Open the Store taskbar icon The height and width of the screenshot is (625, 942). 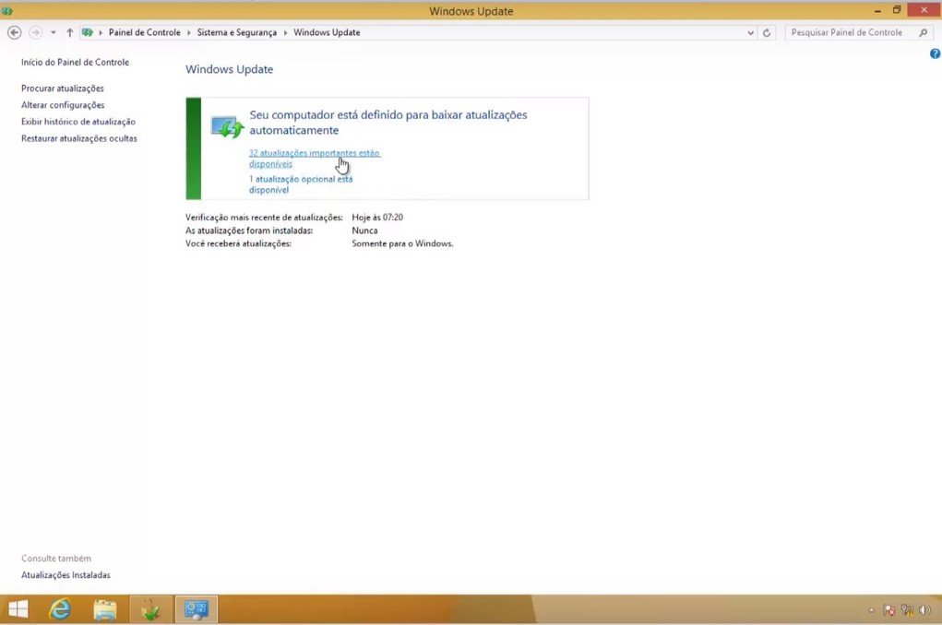point(150,609)
